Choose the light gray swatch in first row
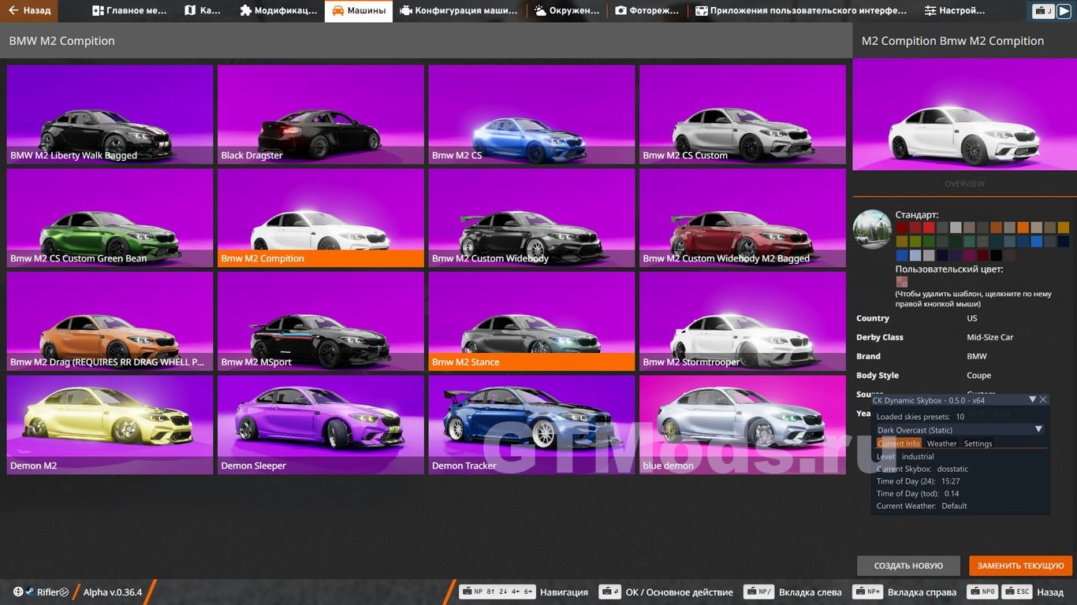This screenshot has width=1077, height=605. [x=956, y=228]
